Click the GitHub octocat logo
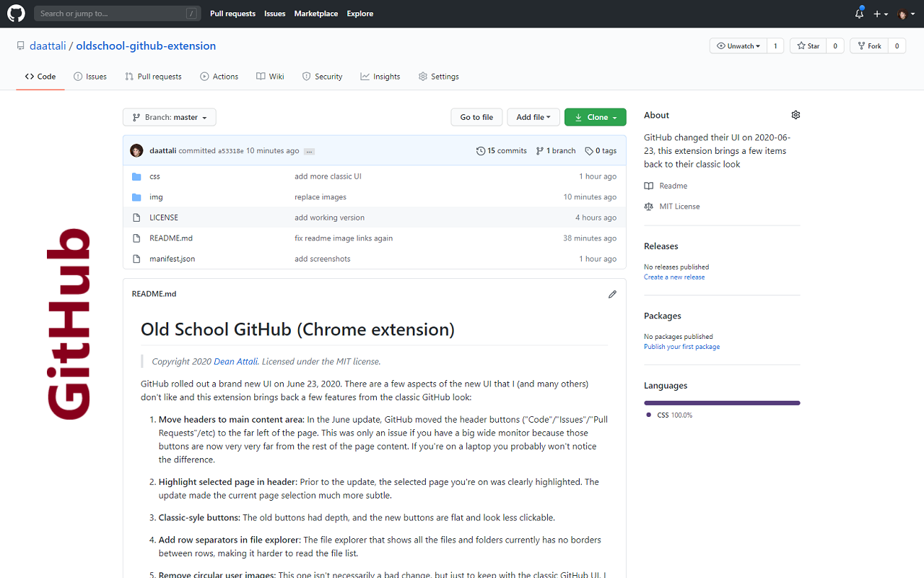Image resolution: width=924 pixels, height=578 pixels. (16, 13)
